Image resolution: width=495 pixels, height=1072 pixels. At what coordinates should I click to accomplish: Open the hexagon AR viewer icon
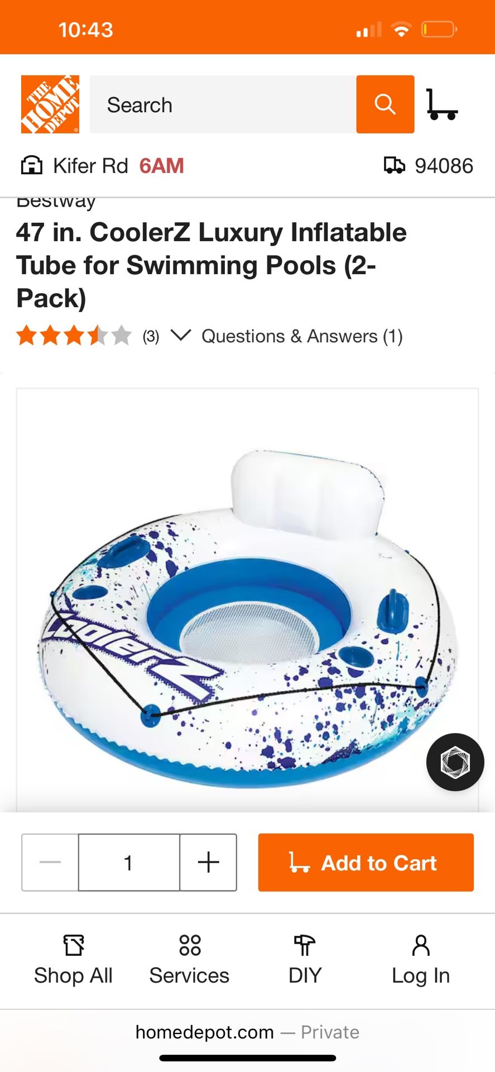455,762
